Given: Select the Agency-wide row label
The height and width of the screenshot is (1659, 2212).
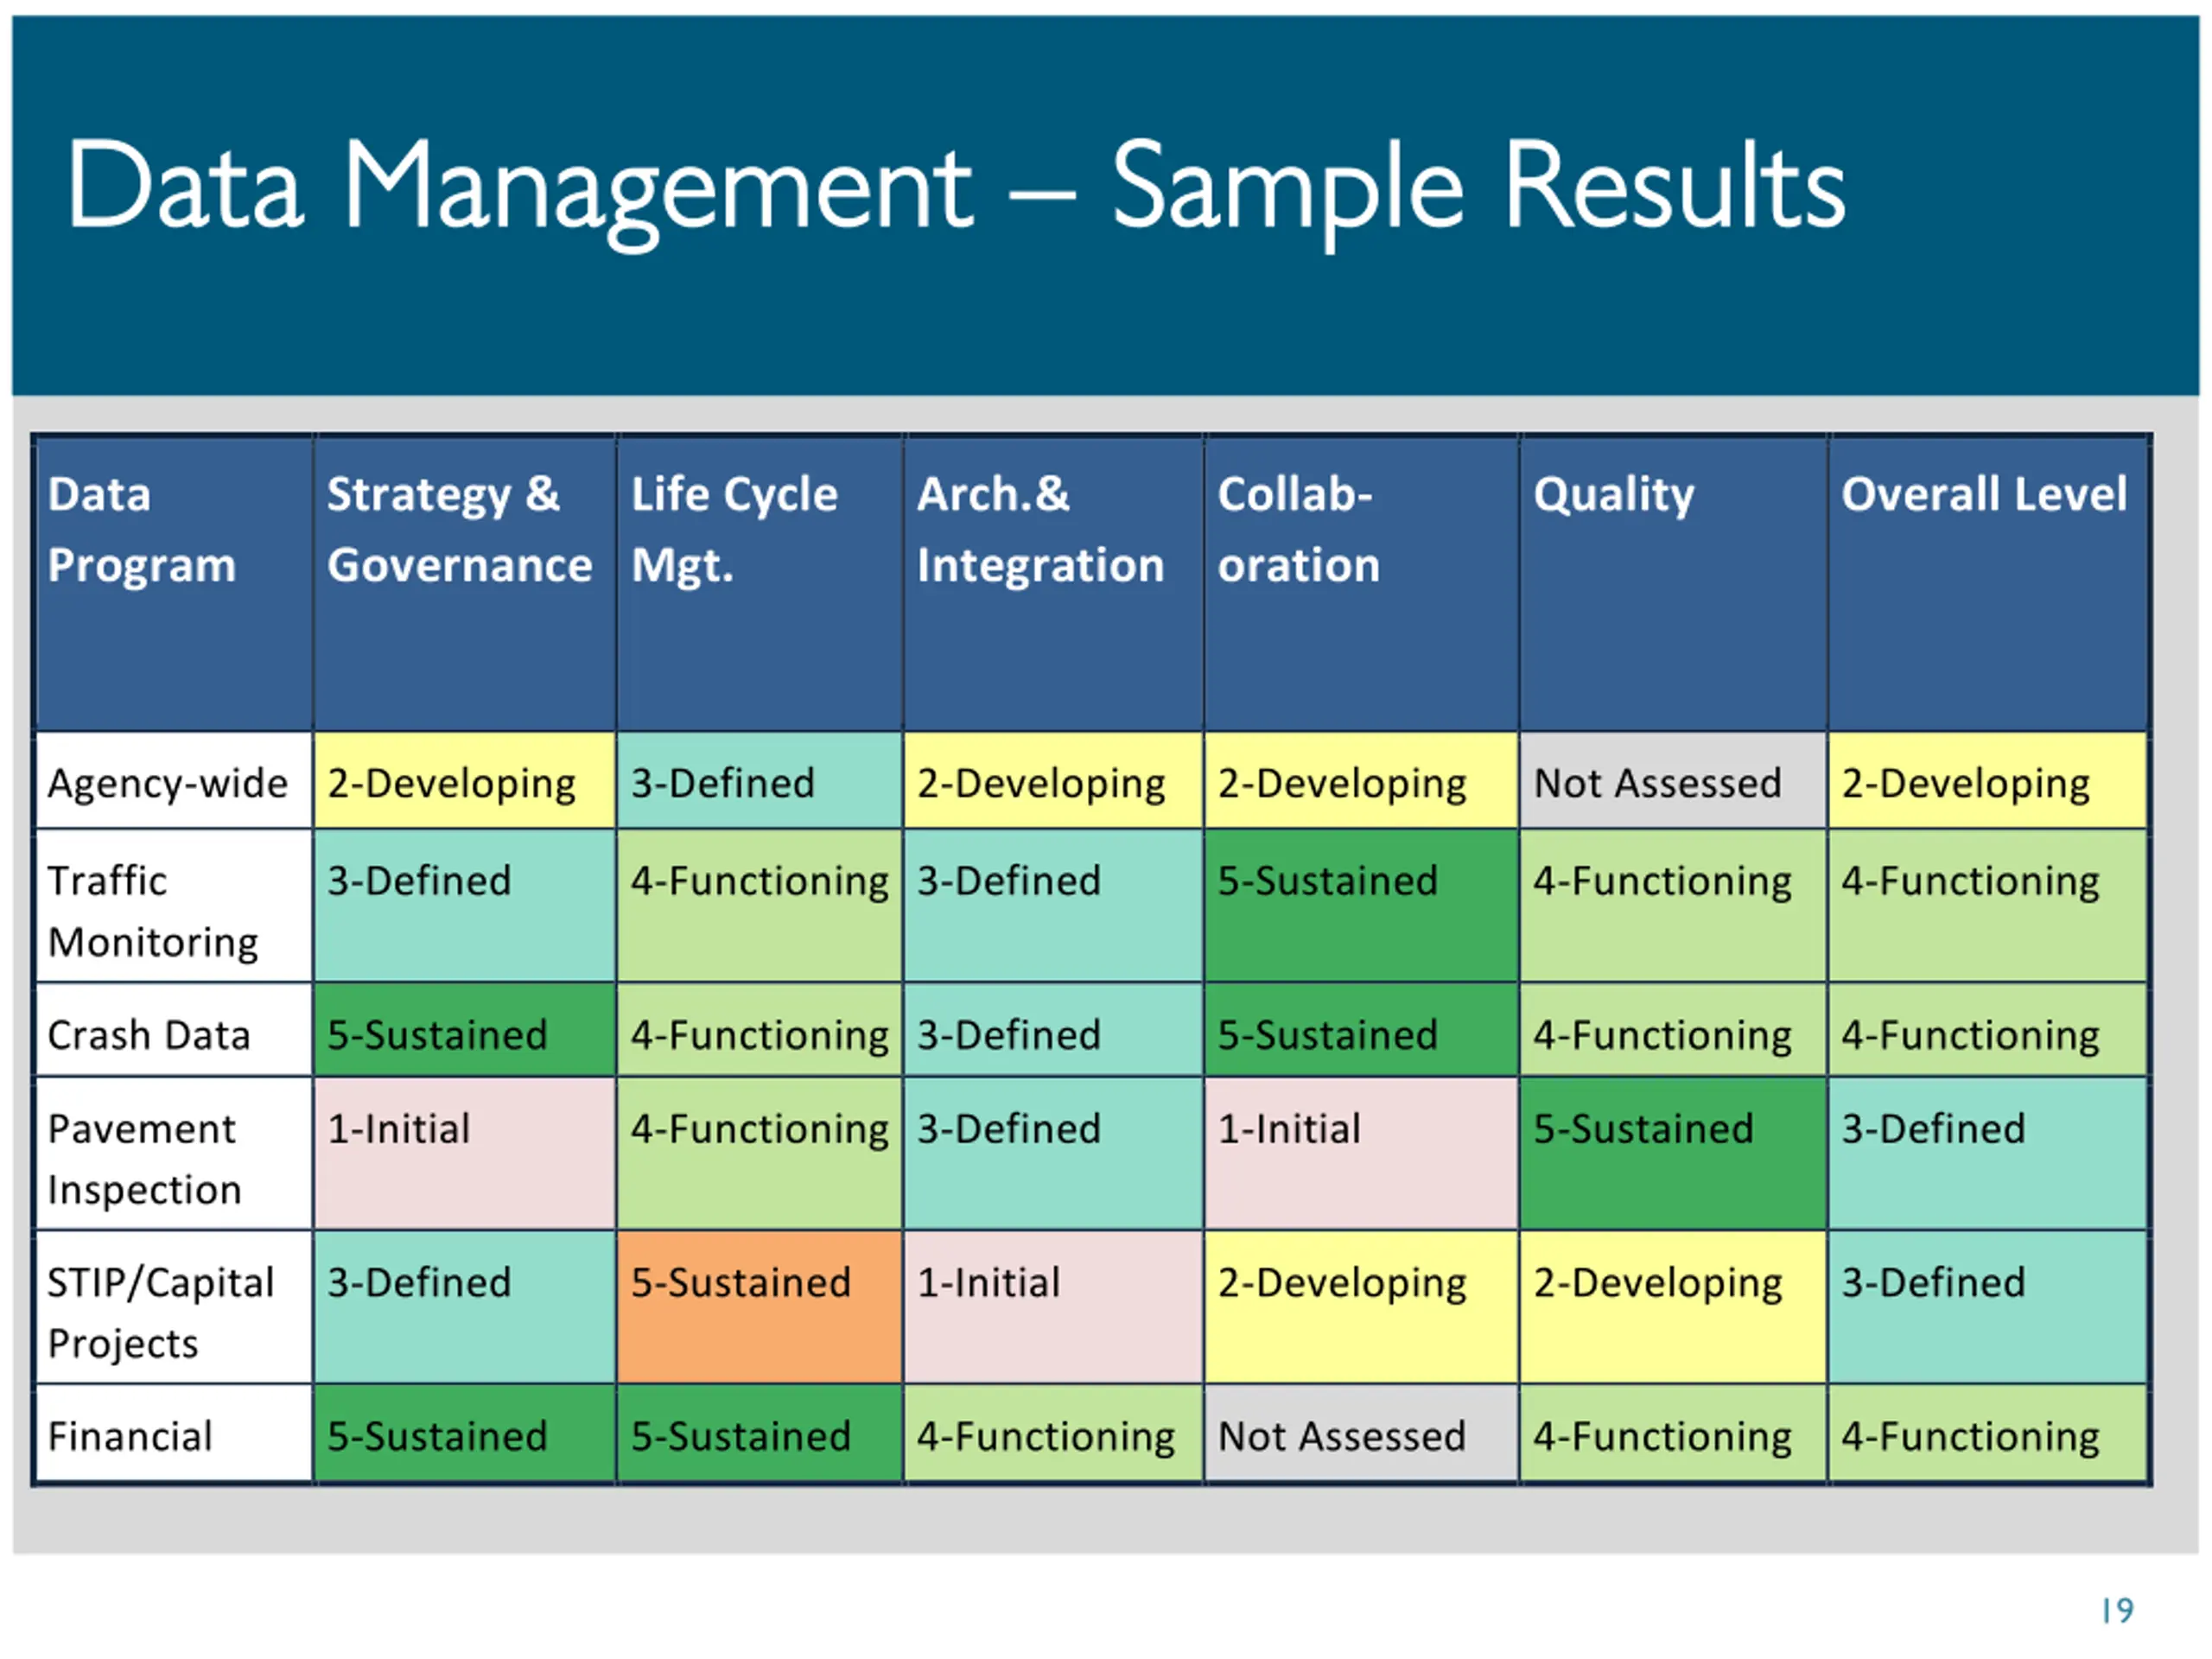Looking at the screenshot, I should point(168,783).
